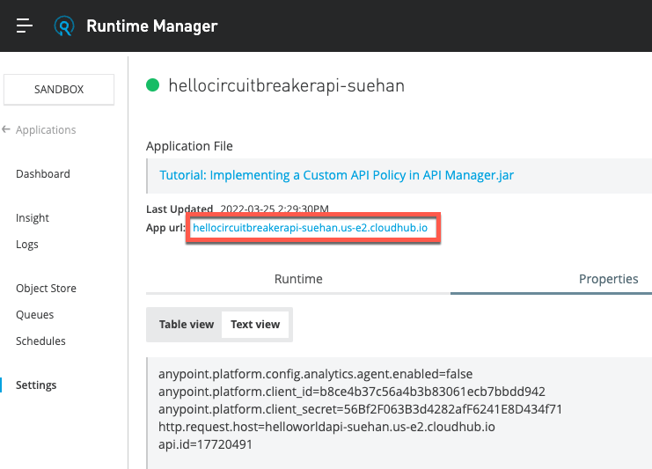Click the anypoint.platform.client_id property line
Viewport: 652px width, 469px height.
pyautogui.click(x=352, y=392)
